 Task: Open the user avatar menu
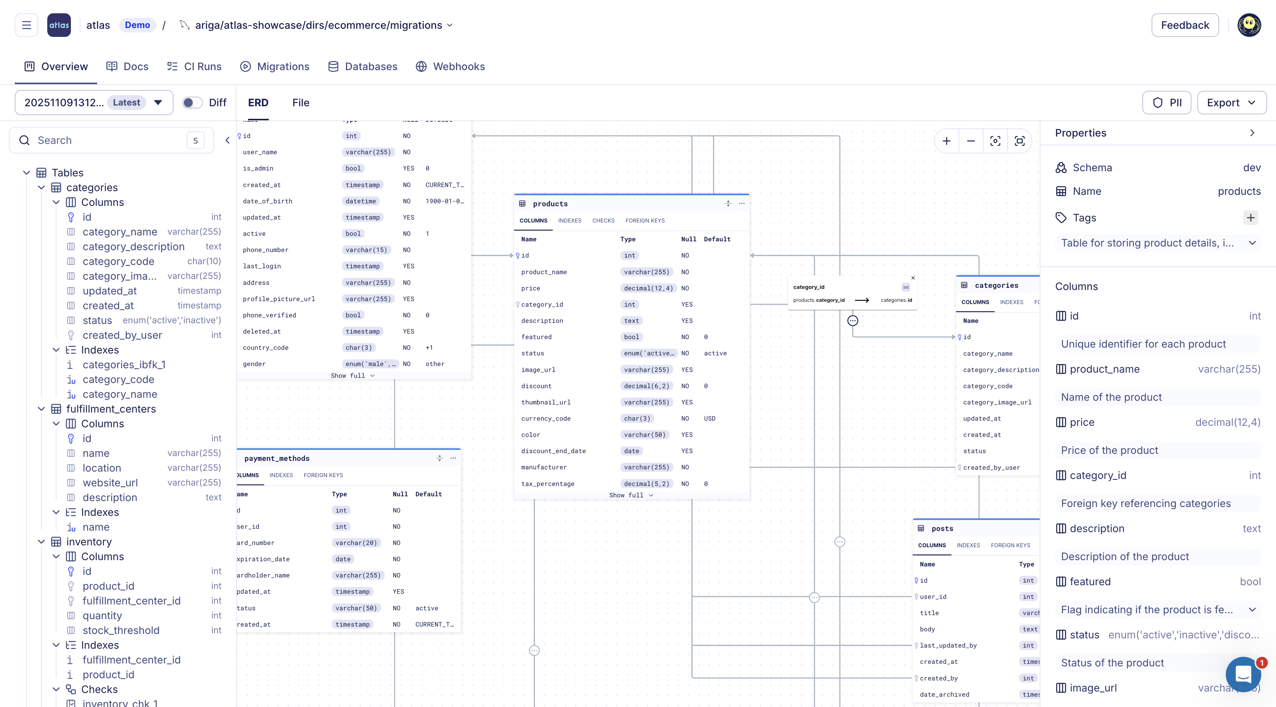coord(1249,25)
